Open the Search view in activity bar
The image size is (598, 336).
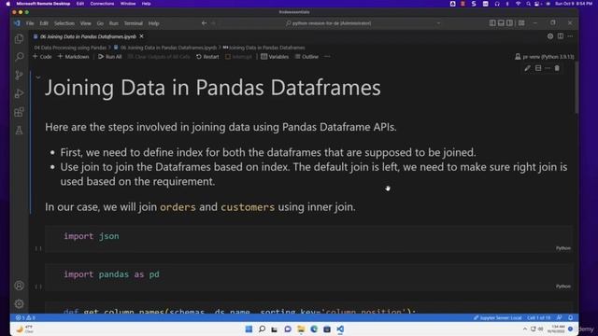click(19, 57)
